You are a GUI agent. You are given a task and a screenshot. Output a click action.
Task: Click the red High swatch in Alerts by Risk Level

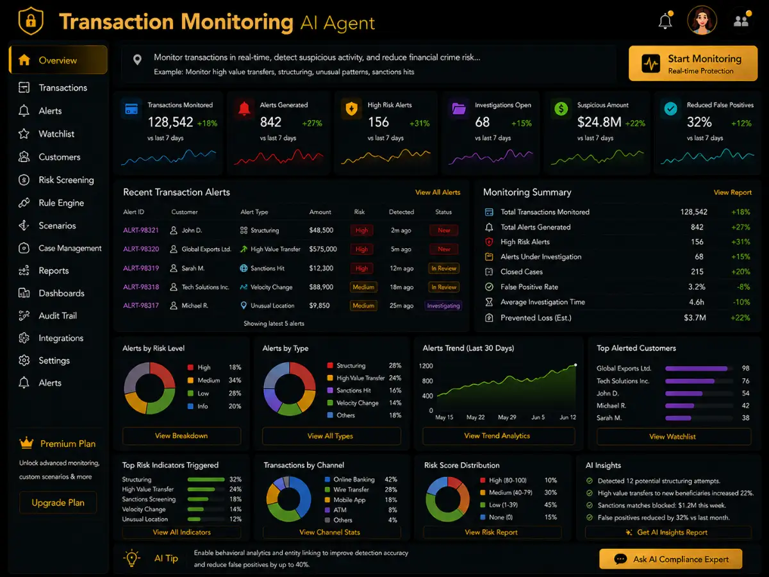(190, 367)
